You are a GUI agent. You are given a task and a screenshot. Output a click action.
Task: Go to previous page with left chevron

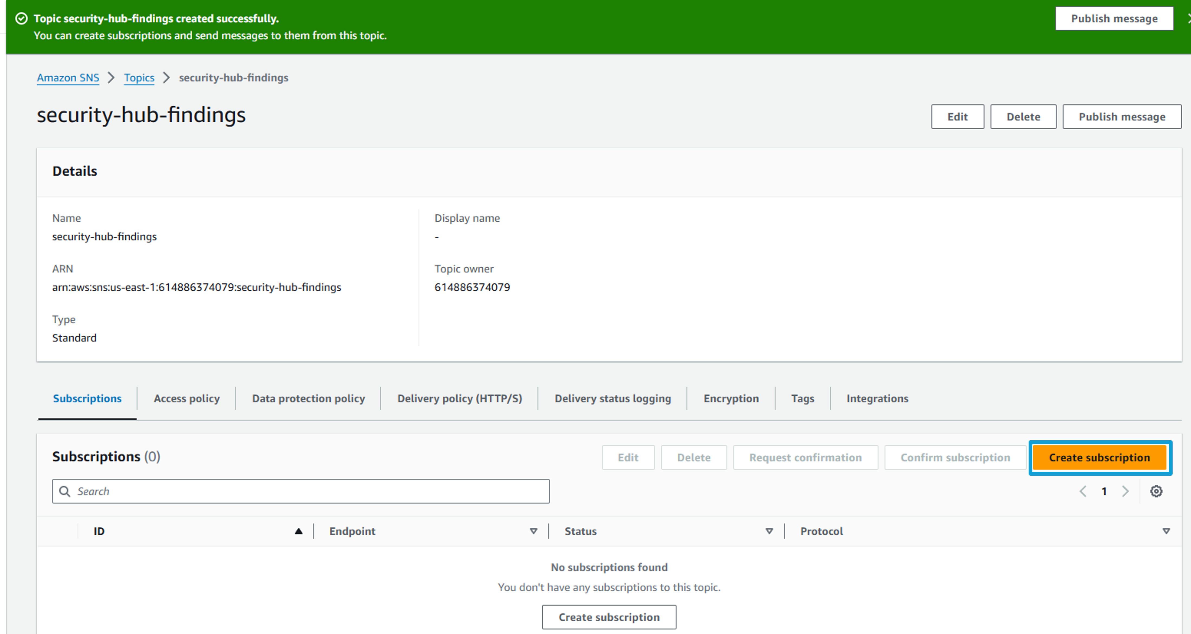[1083, 491]
